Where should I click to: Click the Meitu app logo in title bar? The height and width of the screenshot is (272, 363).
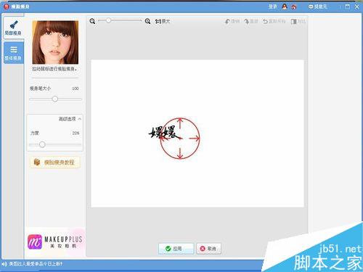click(7, 7)
